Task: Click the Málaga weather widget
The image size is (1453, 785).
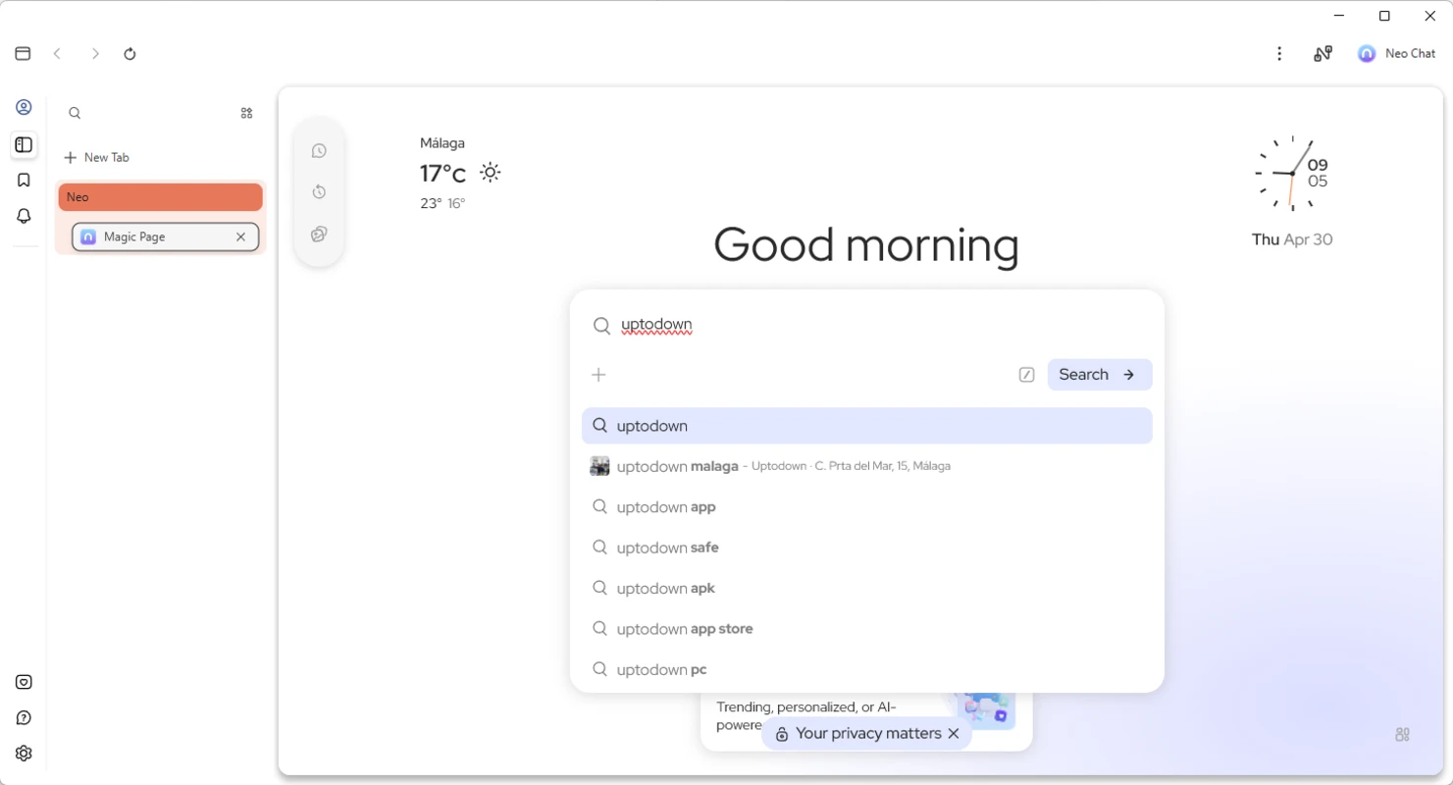Action: [460, 174]
